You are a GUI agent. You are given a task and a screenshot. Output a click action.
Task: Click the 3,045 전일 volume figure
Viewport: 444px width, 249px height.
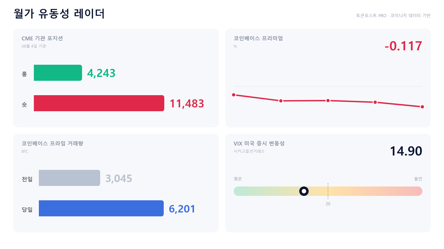coord(119,178)
